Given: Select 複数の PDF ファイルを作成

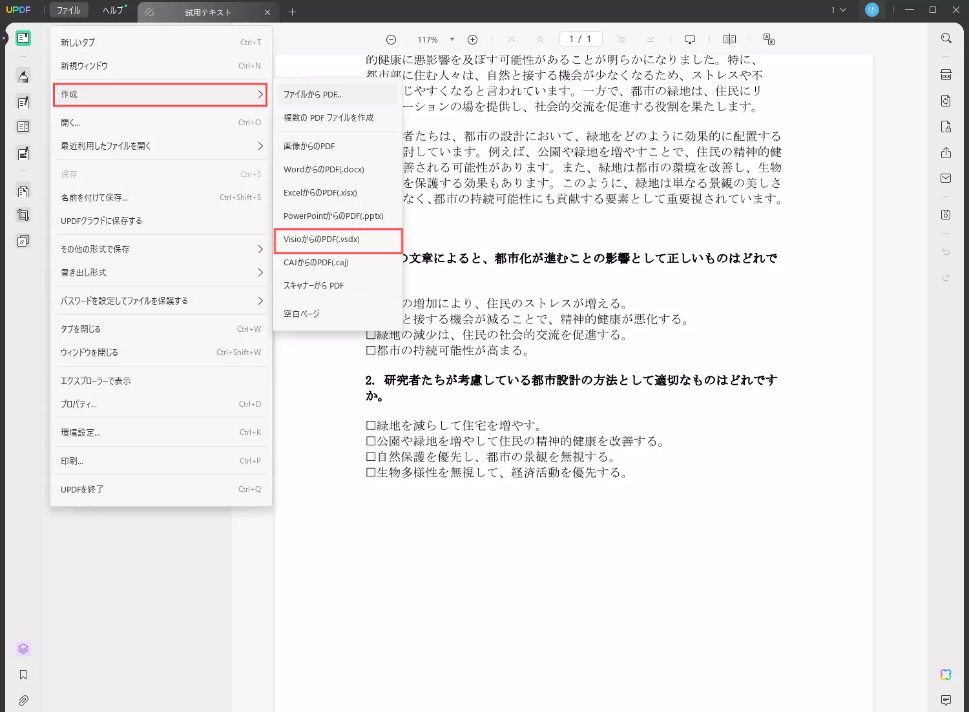Looking at the screenshot, I should 338,117.
